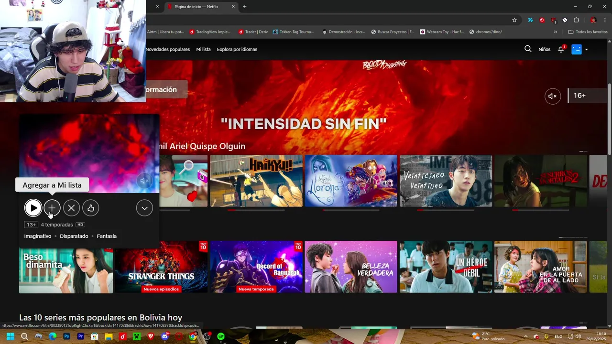Viewport: 612px width, 344px height.
Task: Open the Buscar Proyectos bookmark
Action: (x=392, y=32)
